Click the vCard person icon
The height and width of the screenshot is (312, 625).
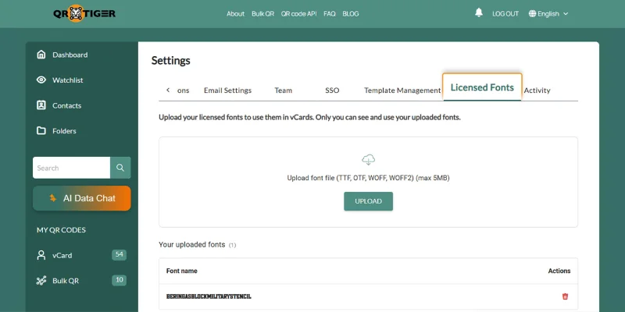click(41, 255)
